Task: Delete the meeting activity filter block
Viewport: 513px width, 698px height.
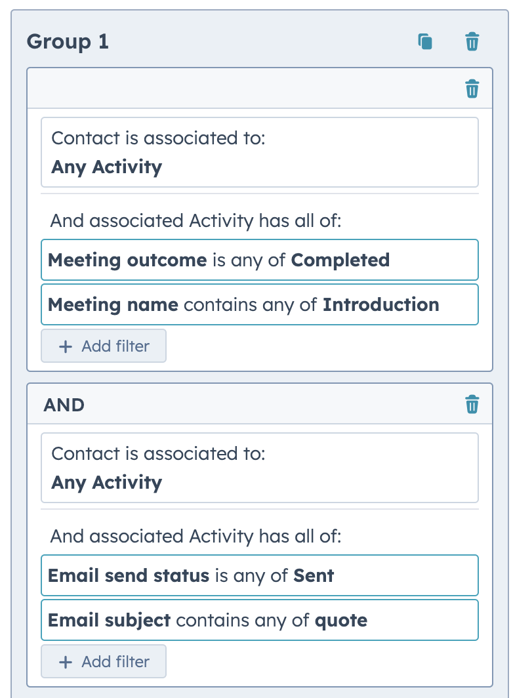Action: (x=472, y=89)
